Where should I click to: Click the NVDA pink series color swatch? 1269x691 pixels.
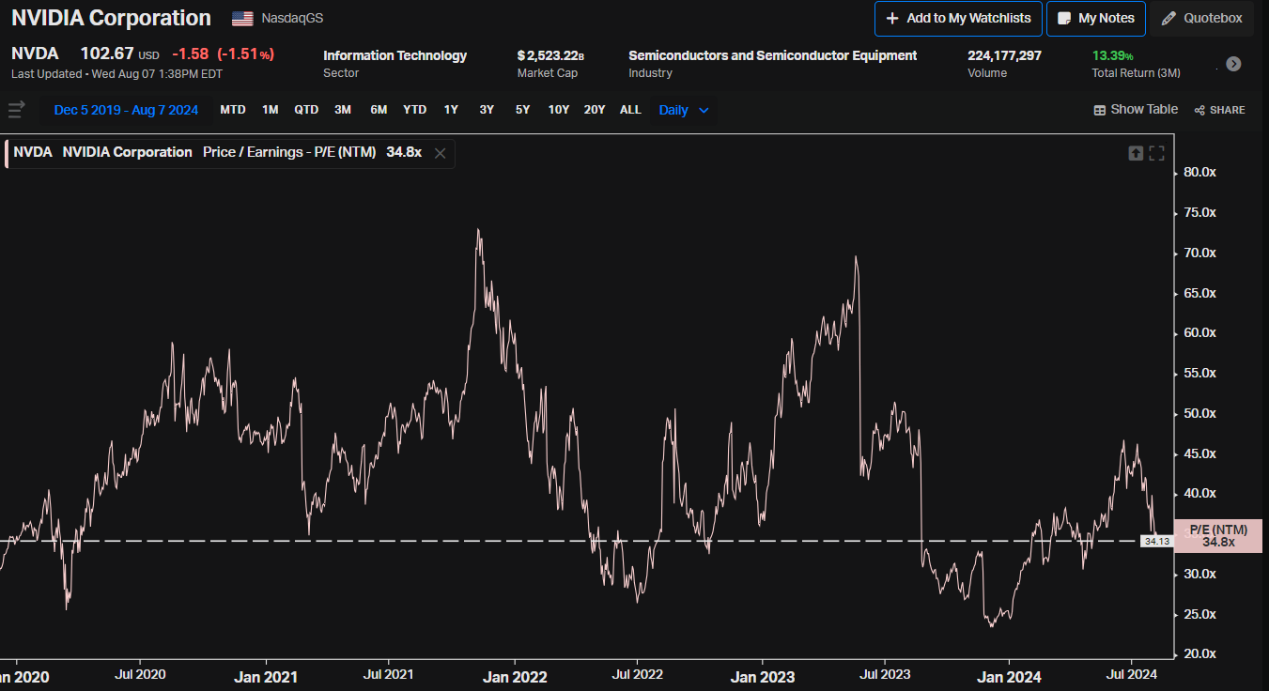click(x=7, y=153)
